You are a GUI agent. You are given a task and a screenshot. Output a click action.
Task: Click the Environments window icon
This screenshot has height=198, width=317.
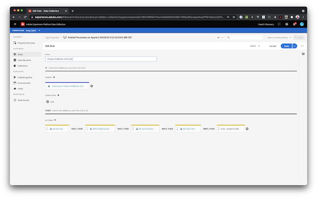(x=15, y=83)
